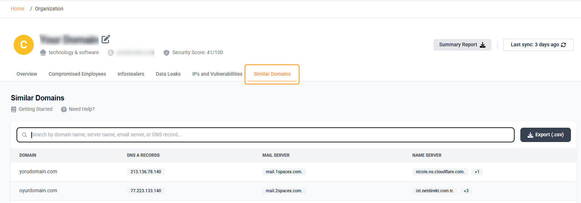581x203 pixels.
Task: Click the yellow C organization avatar
Action: 24,45
